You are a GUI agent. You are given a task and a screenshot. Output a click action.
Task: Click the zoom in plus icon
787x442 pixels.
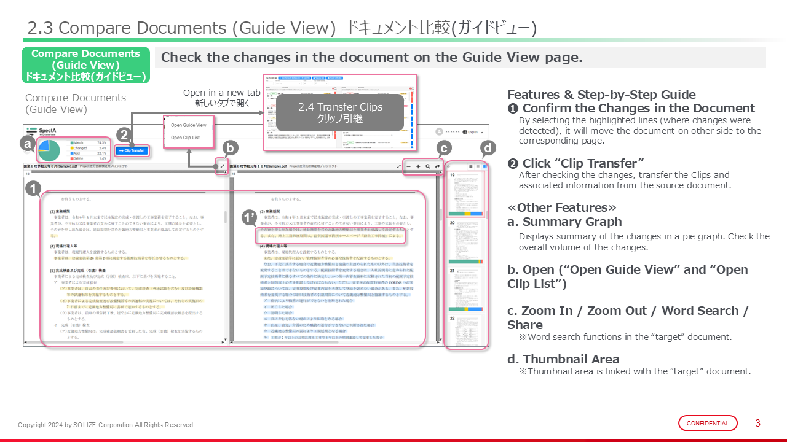coord(418,166)
